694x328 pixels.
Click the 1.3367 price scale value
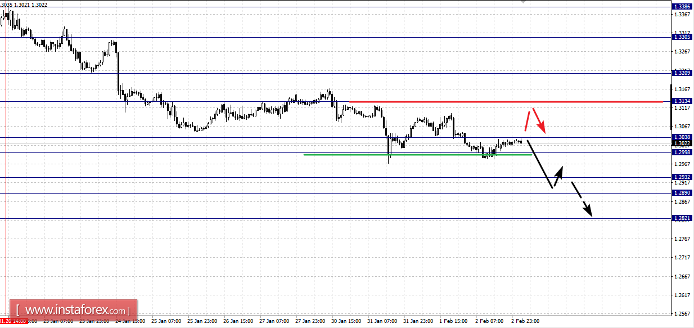(682, 14)
